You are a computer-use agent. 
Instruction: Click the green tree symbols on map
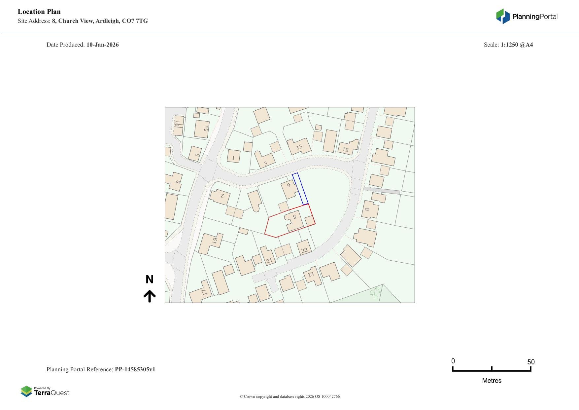pyautogui.click(x=375, y=293)
